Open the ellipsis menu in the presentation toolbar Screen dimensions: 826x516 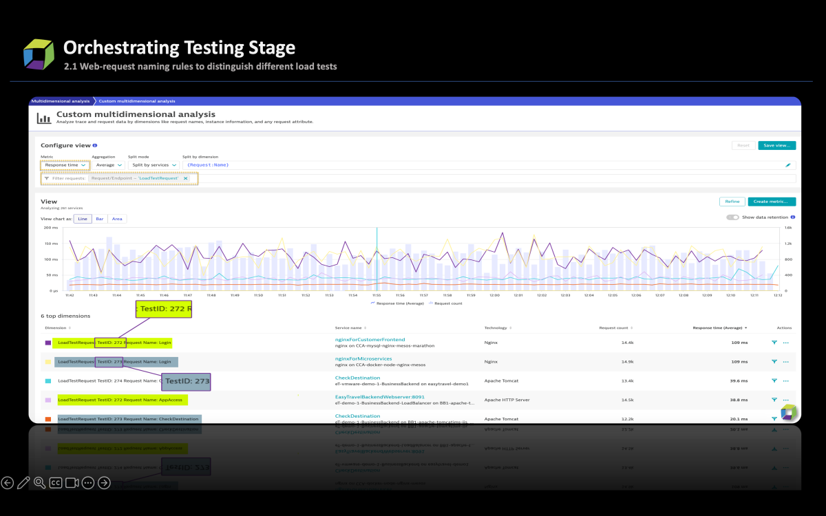(x=87, y=483)
